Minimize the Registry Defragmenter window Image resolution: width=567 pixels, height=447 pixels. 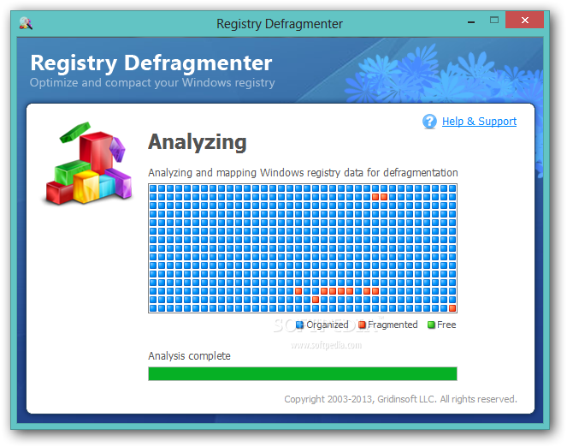coord(471,21)
